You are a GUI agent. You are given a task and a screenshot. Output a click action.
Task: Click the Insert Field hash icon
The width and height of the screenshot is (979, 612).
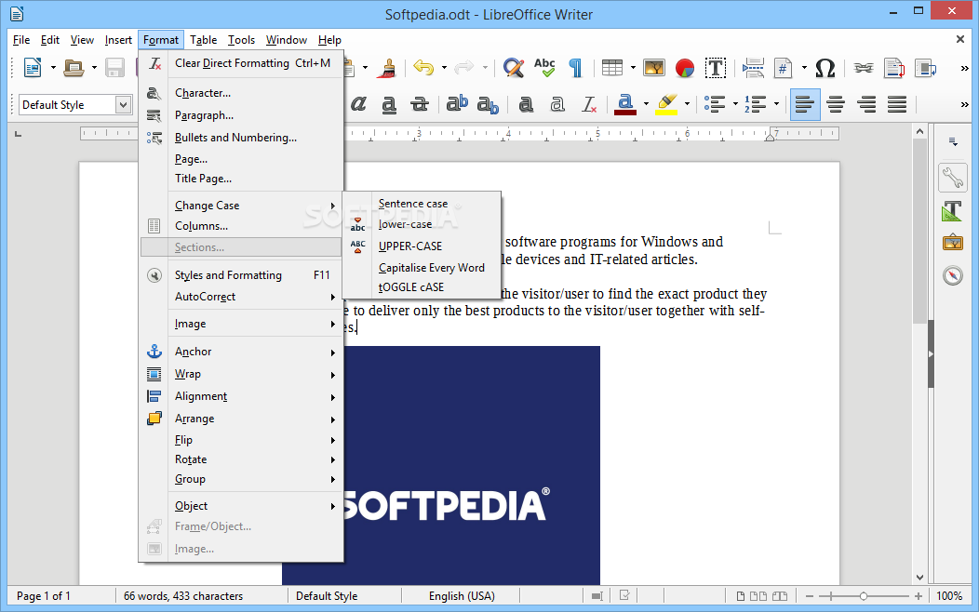783,67
